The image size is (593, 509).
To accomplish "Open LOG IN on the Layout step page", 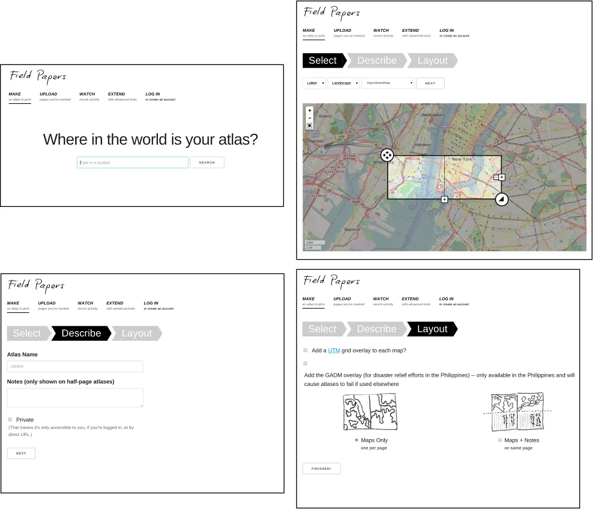I will [454, 302].
